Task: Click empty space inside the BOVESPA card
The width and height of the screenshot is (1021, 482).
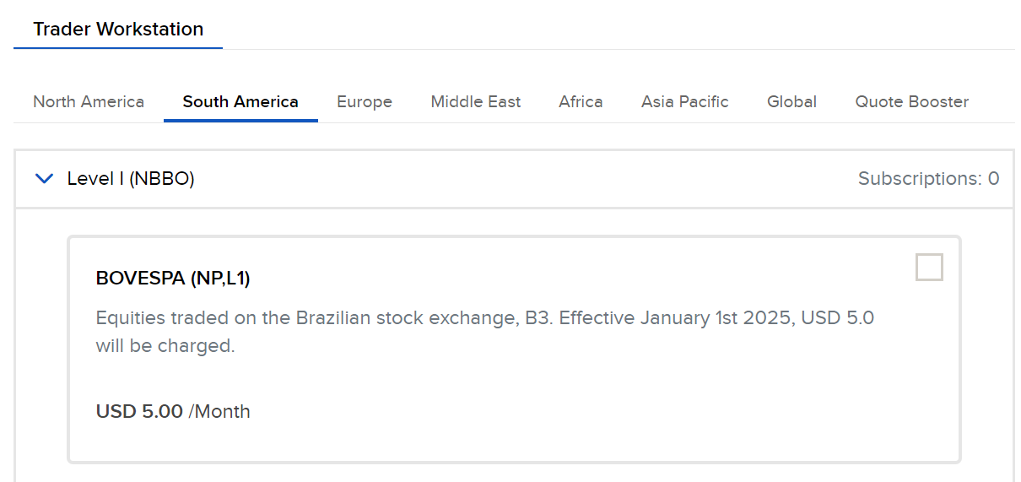Action: [x=591, y=405]
